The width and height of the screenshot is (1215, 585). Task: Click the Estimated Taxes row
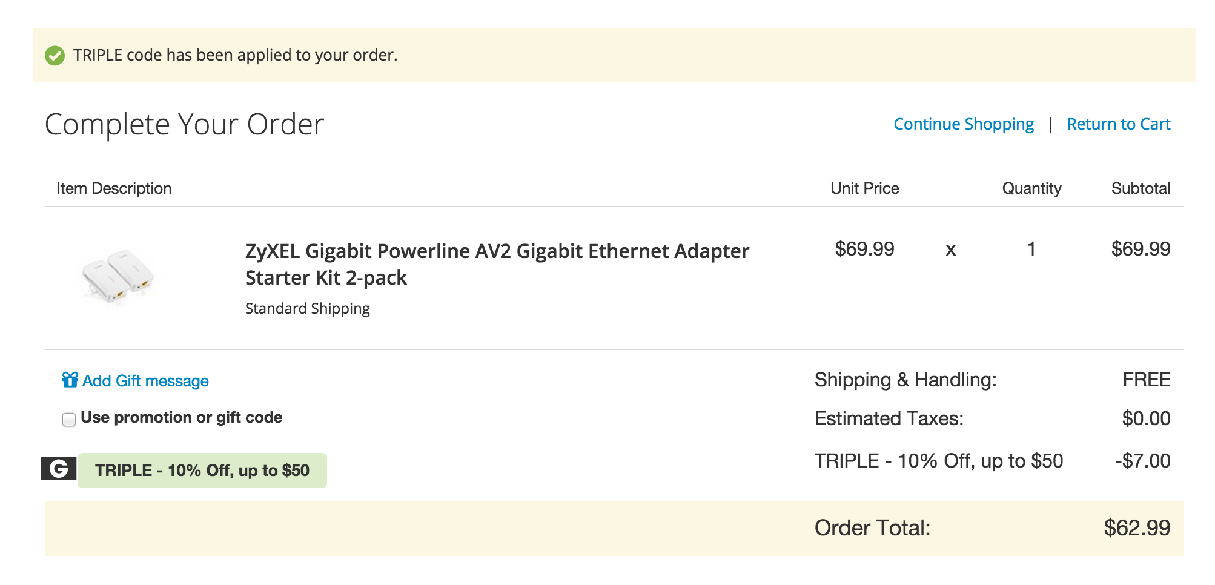tap(889, 418)
